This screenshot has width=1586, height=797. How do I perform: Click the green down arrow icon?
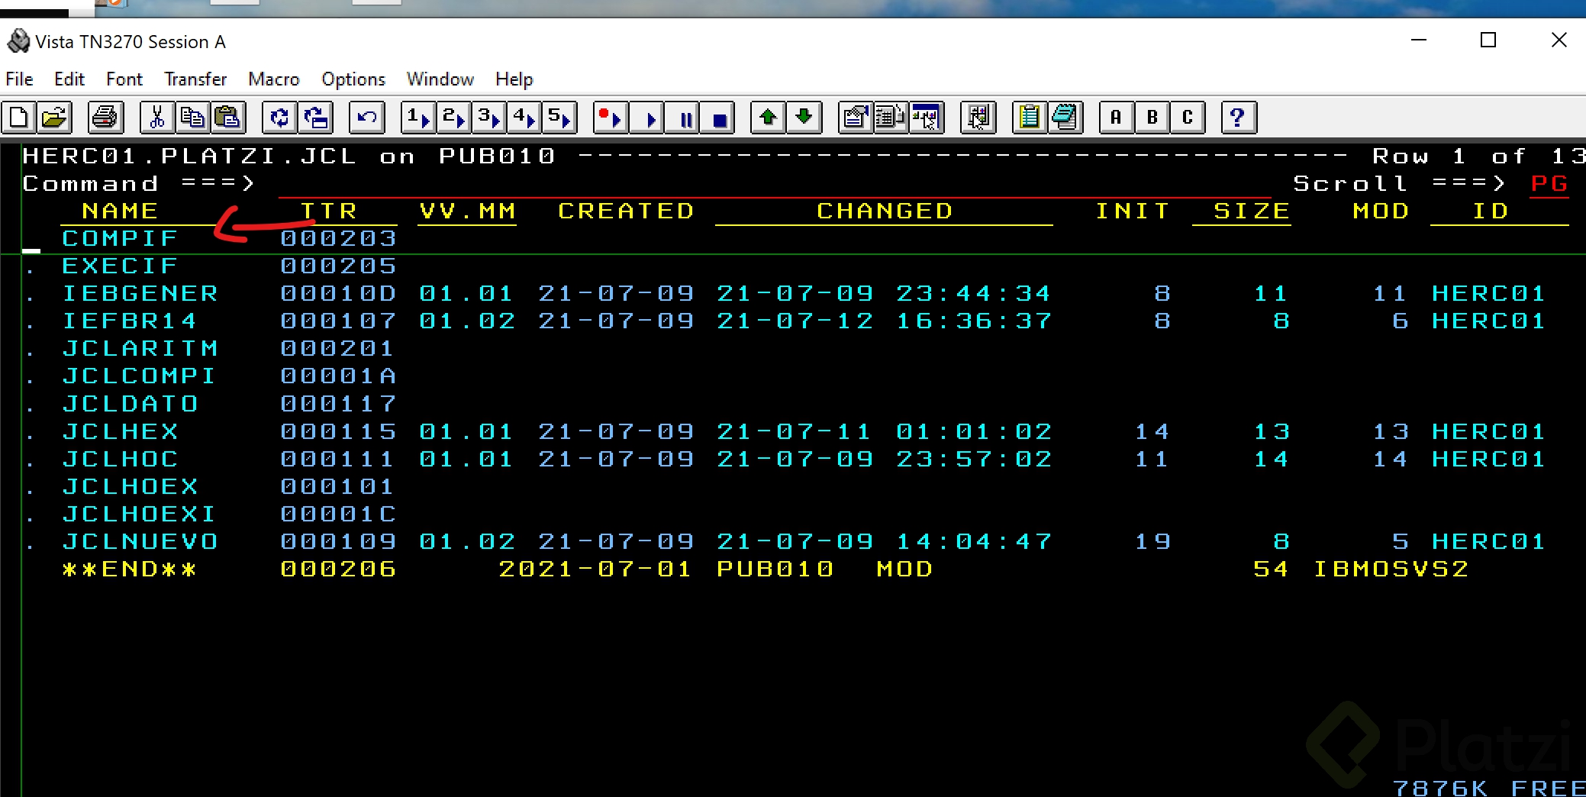804,118
